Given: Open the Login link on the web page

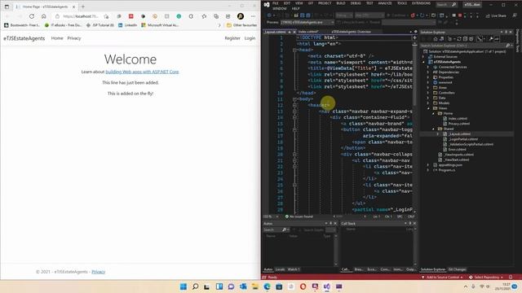Looking at the screenshot, I should pyautogui.click(x=250, y=38).
